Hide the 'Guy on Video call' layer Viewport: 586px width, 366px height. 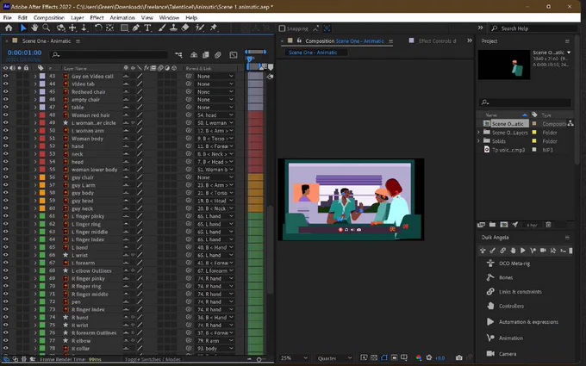6,76
